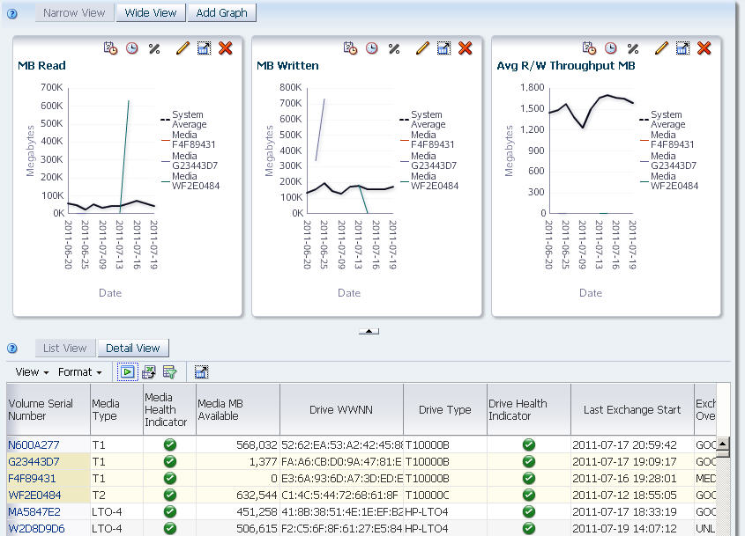Click the percent icon on MB Read graph
745x536 pixels.
click(154, 48)
